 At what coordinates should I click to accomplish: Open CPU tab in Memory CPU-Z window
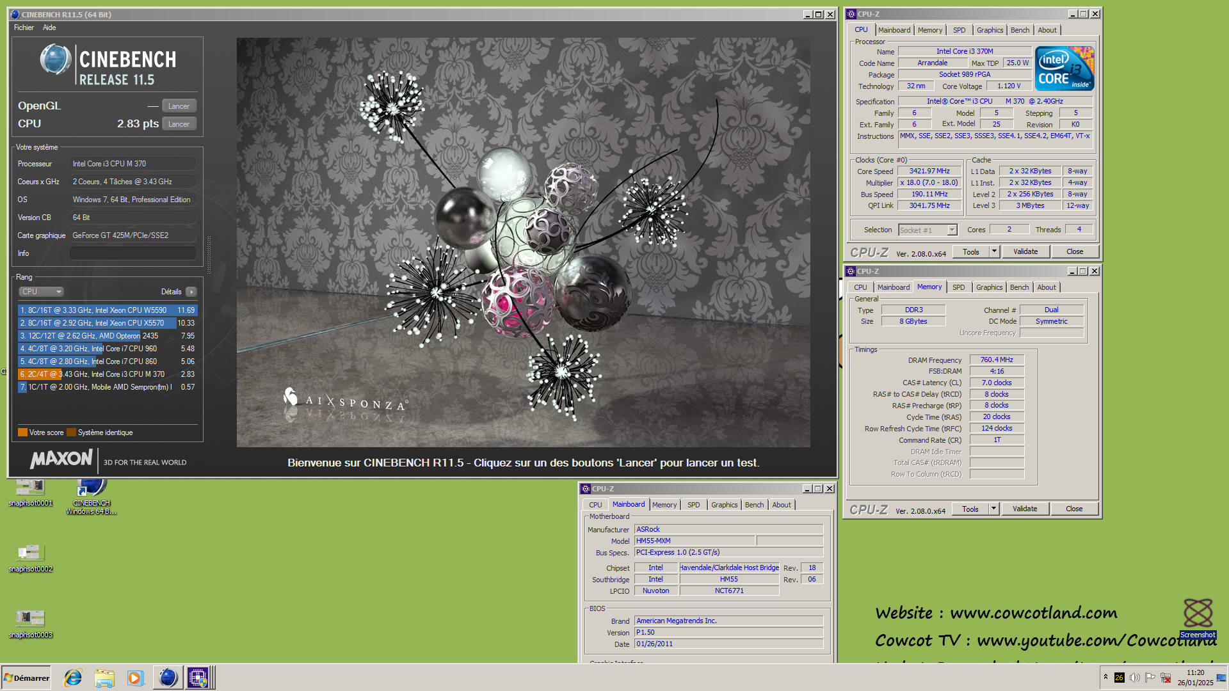click(860, 287)
